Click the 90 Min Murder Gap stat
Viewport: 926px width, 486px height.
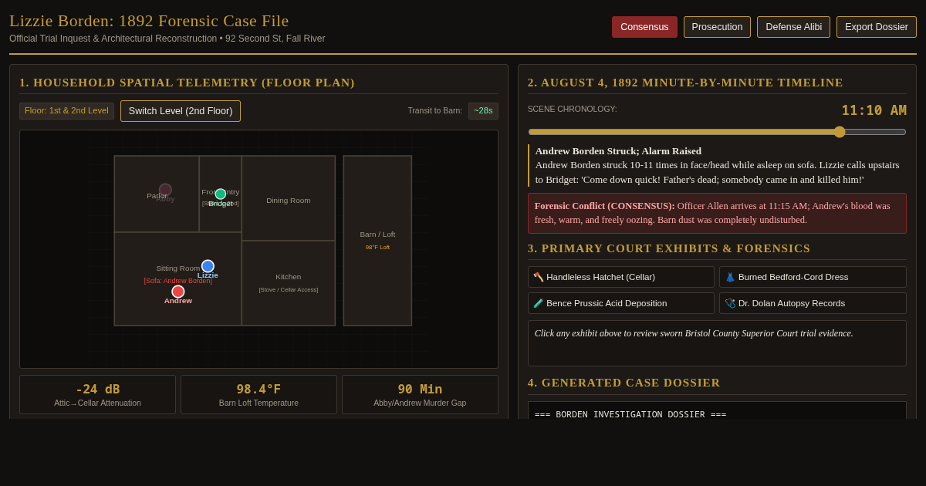[421, 394]
